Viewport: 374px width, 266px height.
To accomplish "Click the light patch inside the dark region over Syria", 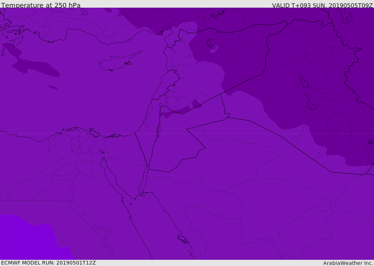I will point(214,49).
